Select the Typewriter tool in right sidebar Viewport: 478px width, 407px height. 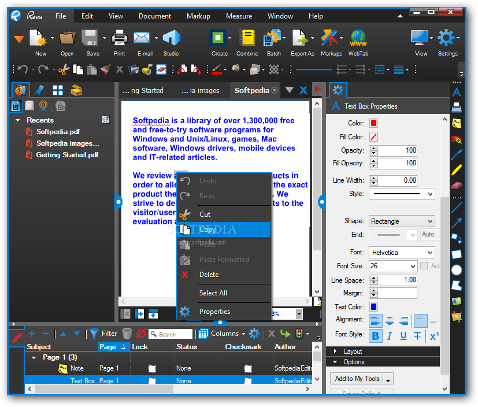(x=457, y=108)
